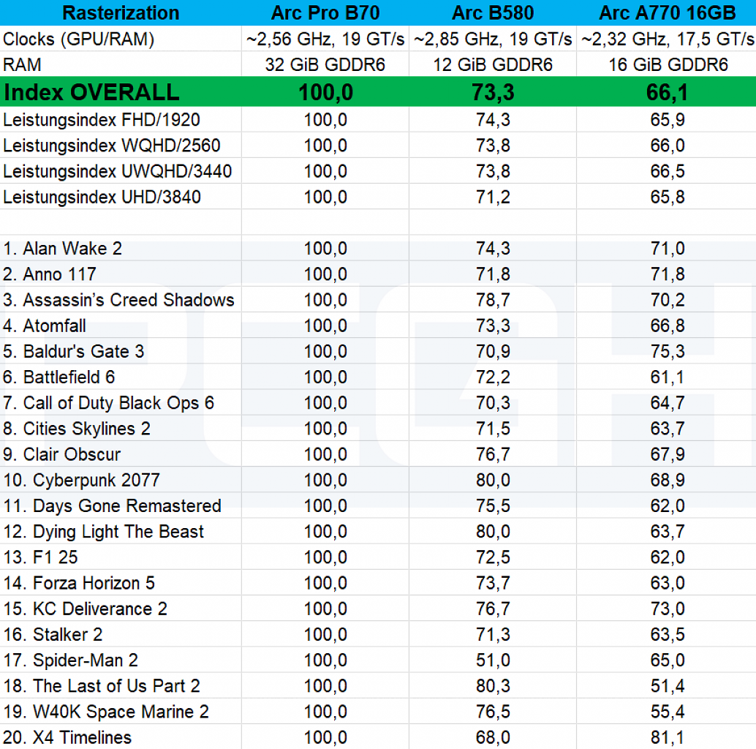Select the Alan Wake 2 A770 value 71,0
756x749 pixels.
click(668, 249)
